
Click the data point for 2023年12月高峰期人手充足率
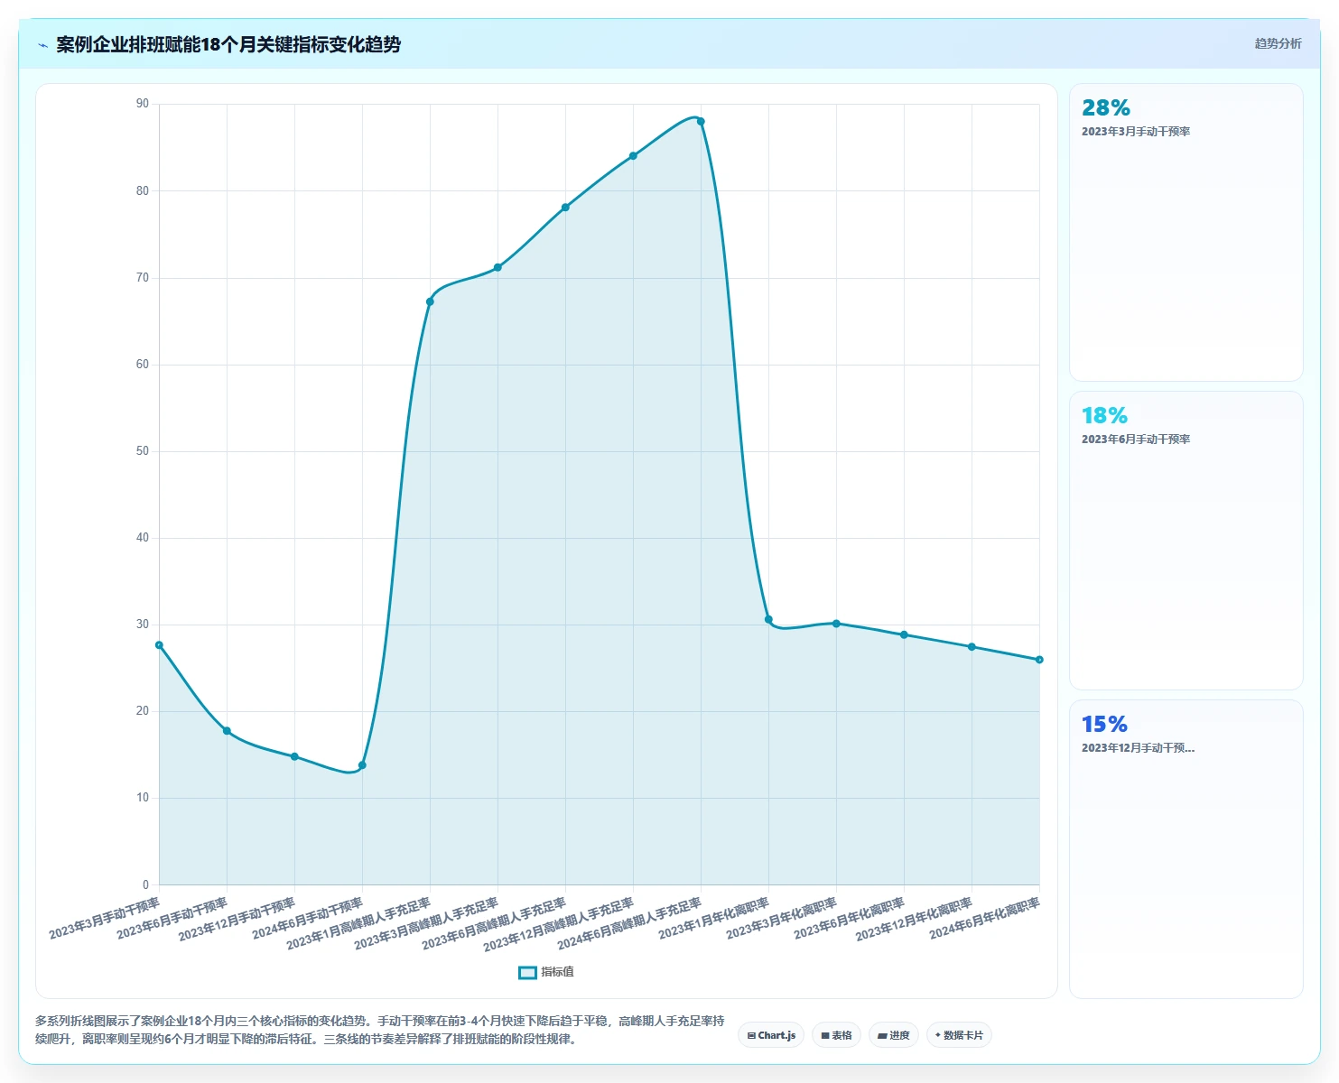pyautogui.click(x=633, y=156)
